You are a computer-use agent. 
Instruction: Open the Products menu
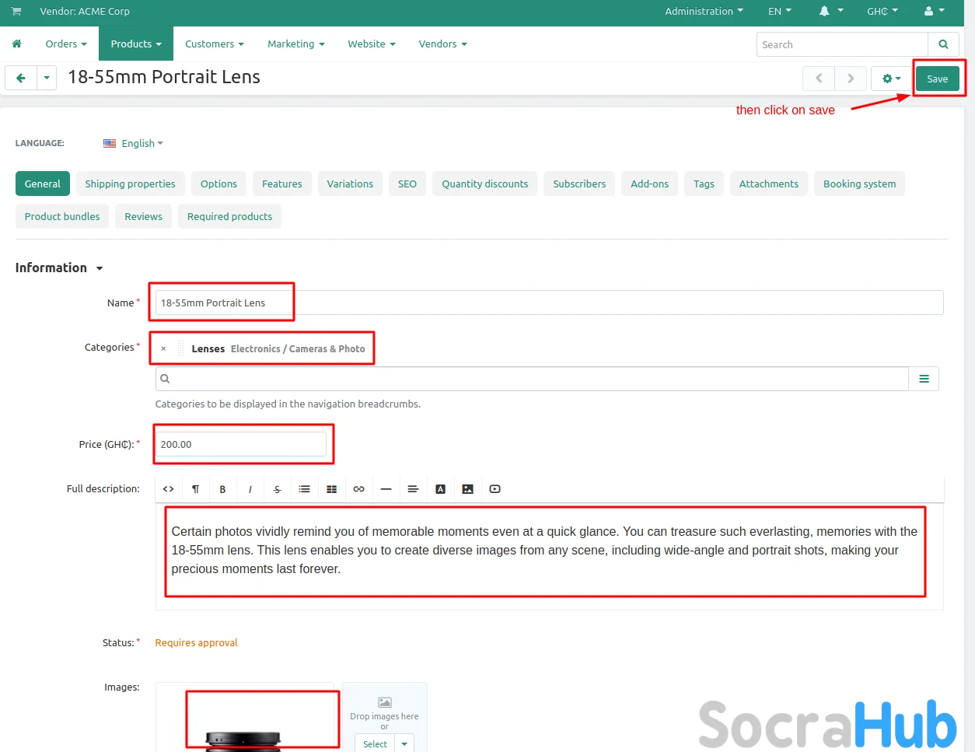pos(135,44)
